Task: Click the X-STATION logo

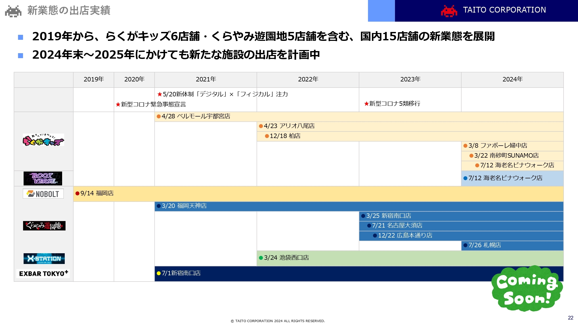Action: [x=44, y=258]
